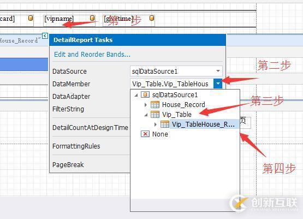
Task: Click the Vip_Table table icon
Action: (x=155, y=115)
